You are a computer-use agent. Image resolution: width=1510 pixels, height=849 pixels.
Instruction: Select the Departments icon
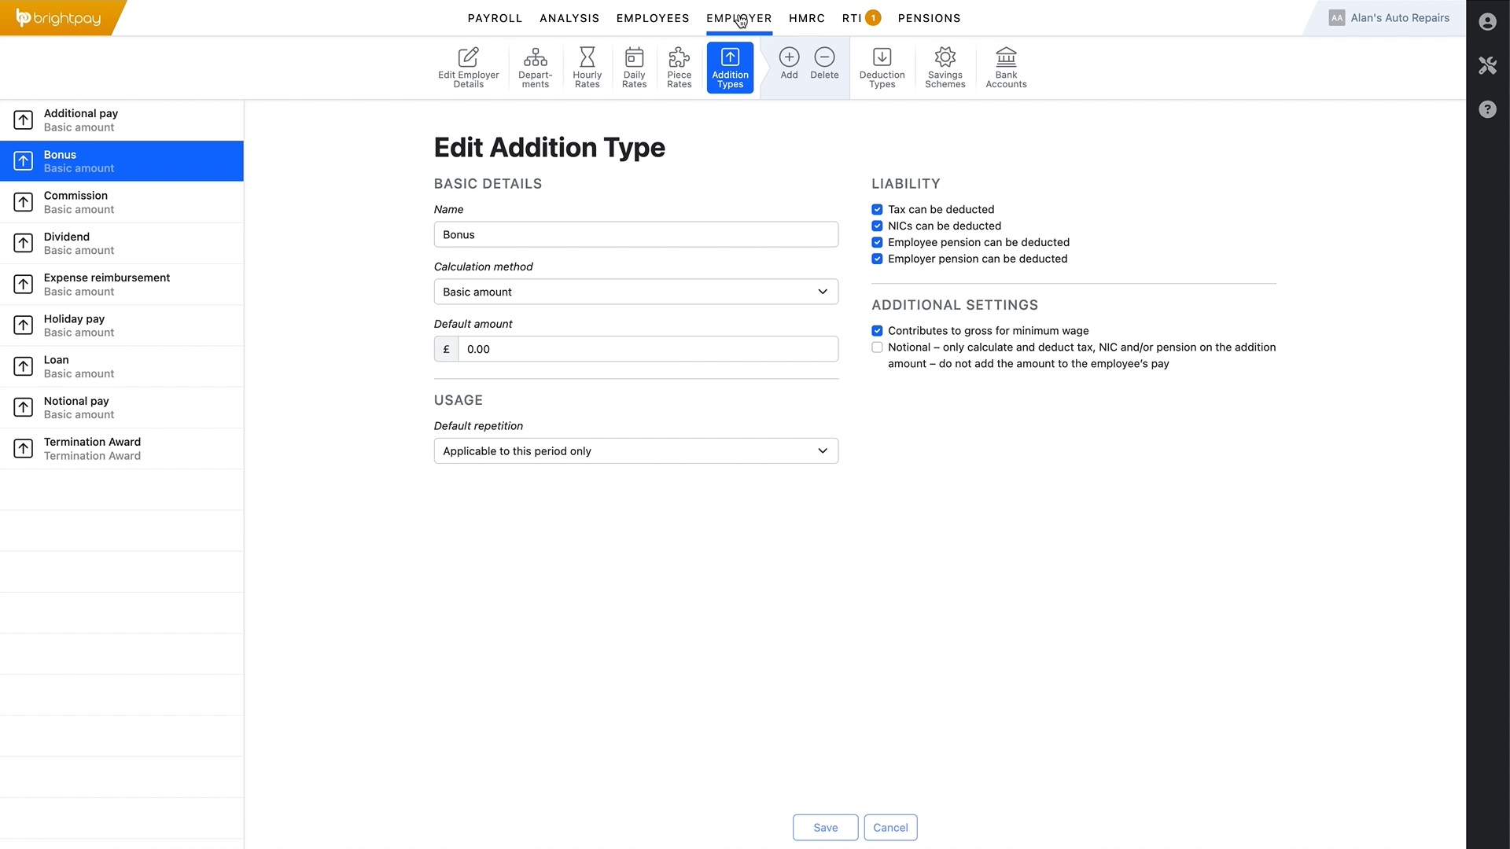[x=535, y=67]
